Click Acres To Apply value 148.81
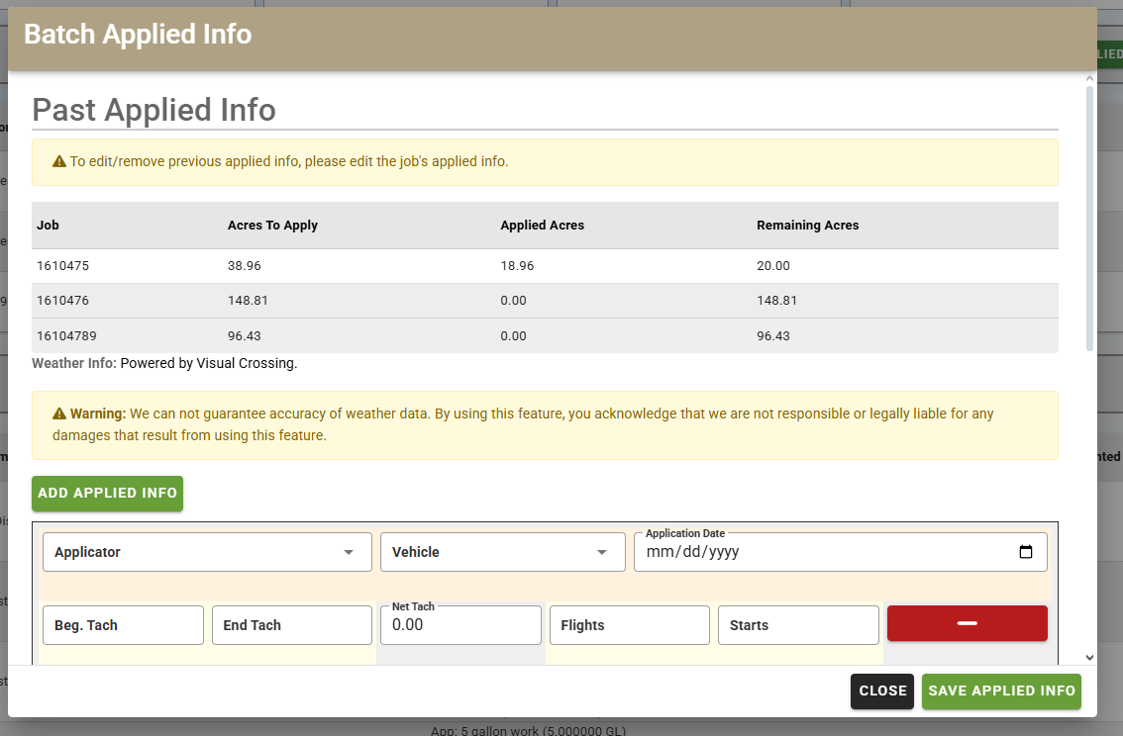Viewport: 1123px width, 736px height. coord(248,301)
